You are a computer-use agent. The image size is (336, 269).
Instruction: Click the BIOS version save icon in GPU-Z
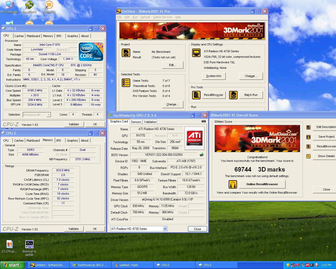tap(202, 155)
